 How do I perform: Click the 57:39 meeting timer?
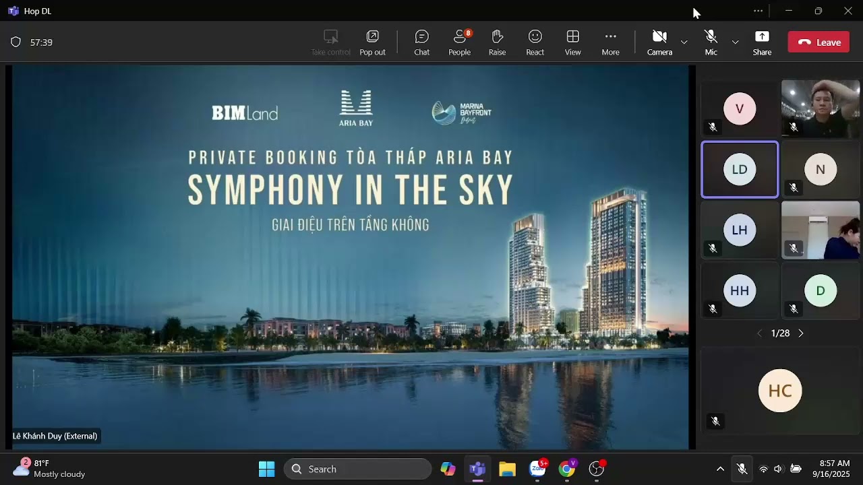pyautogui.click(x=42, y=42)
